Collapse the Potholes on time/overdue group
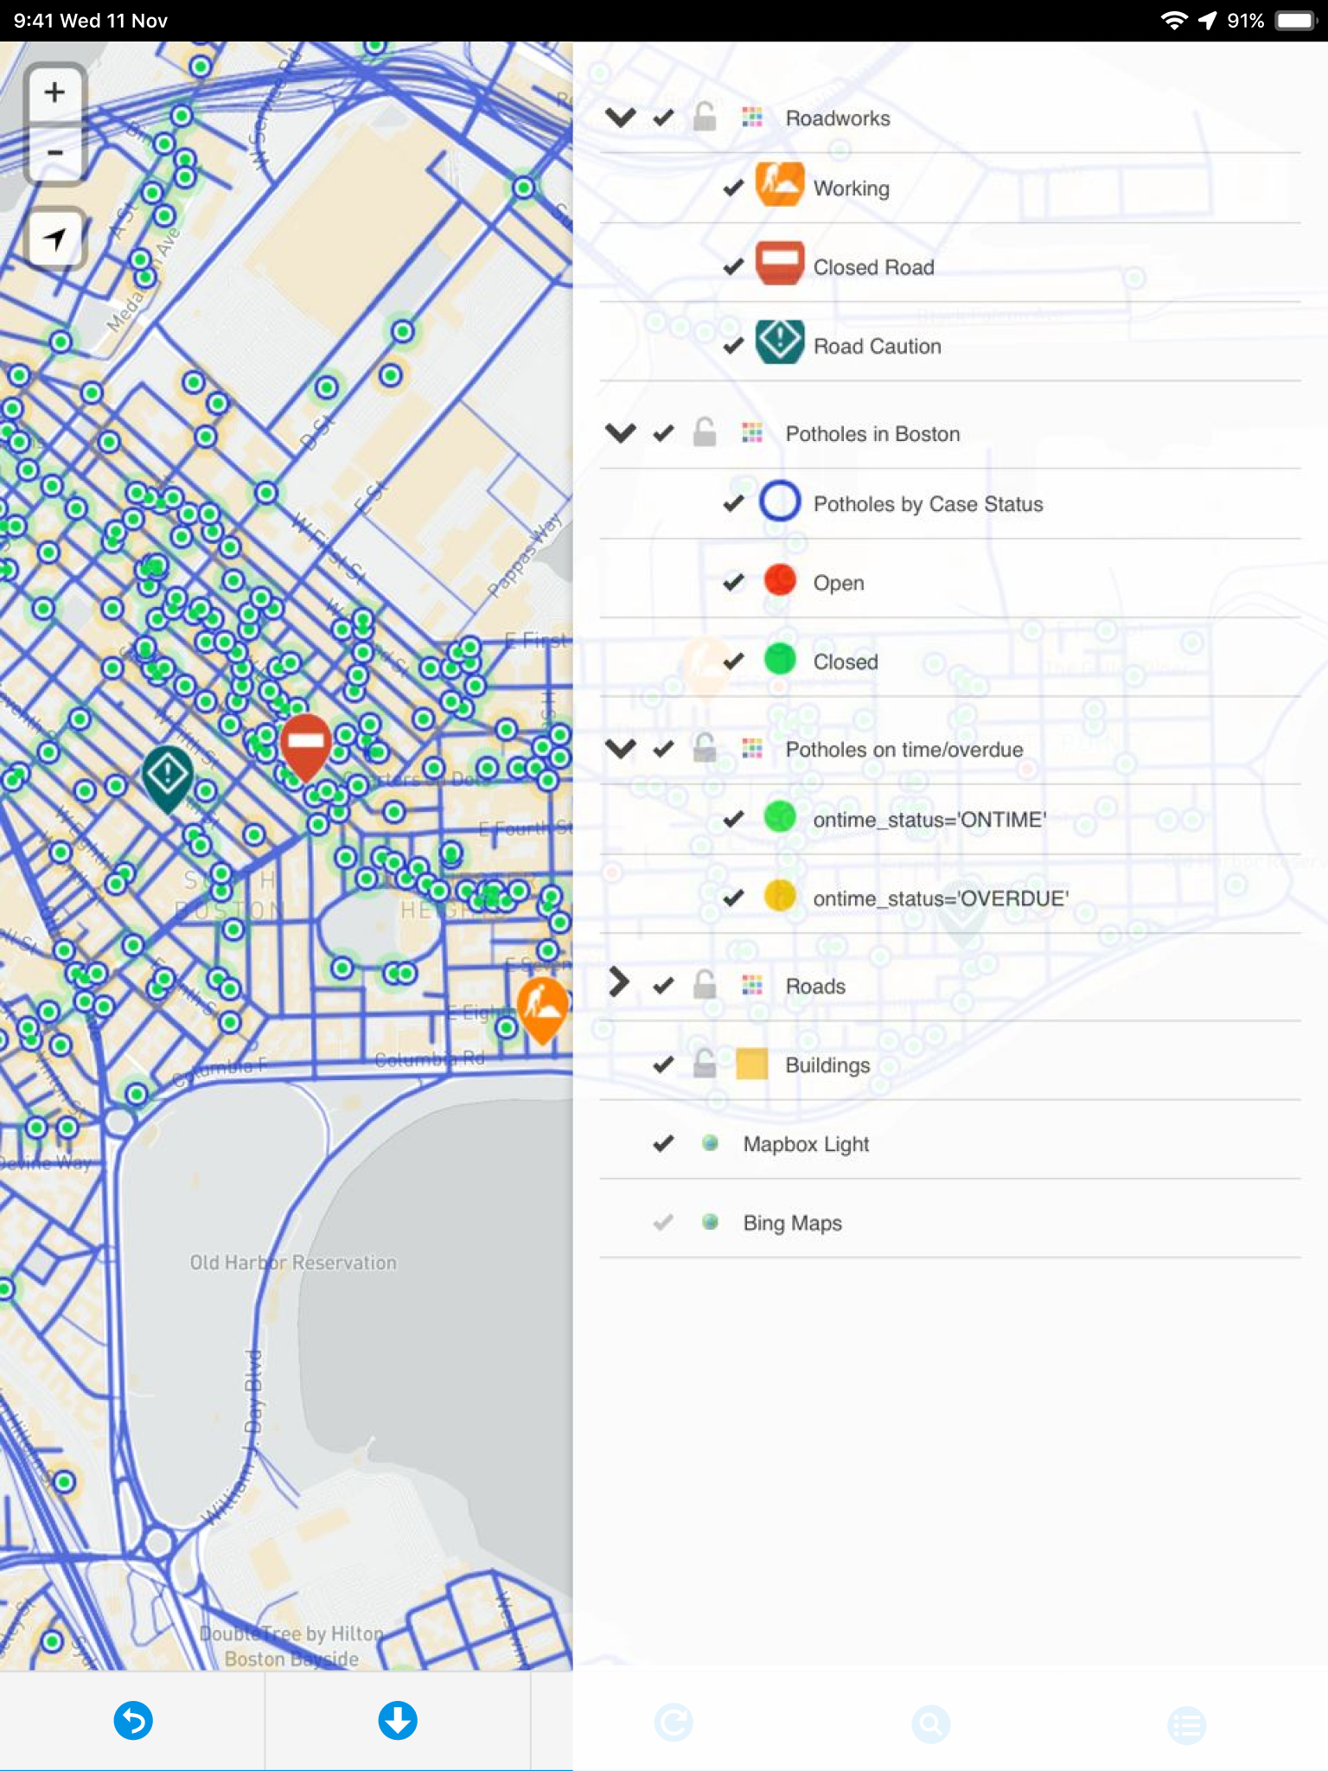 coord(621,748)
